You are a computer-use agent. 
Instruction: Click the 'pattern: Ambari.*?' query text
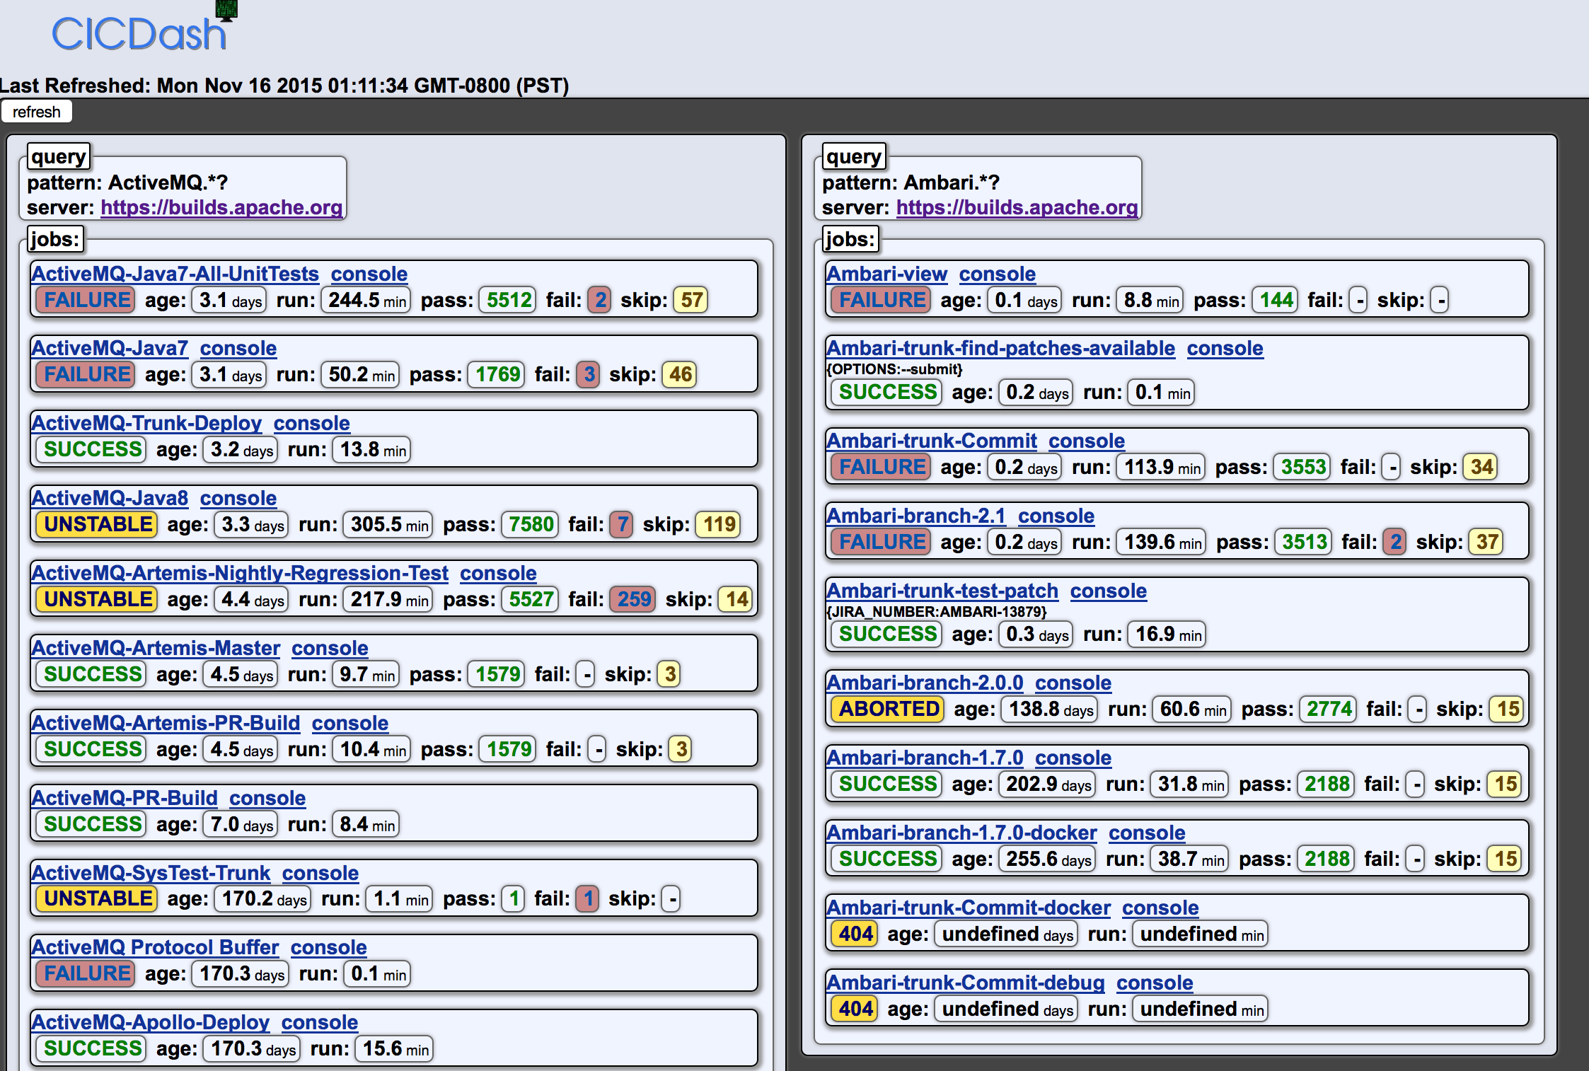pos(911,183)
